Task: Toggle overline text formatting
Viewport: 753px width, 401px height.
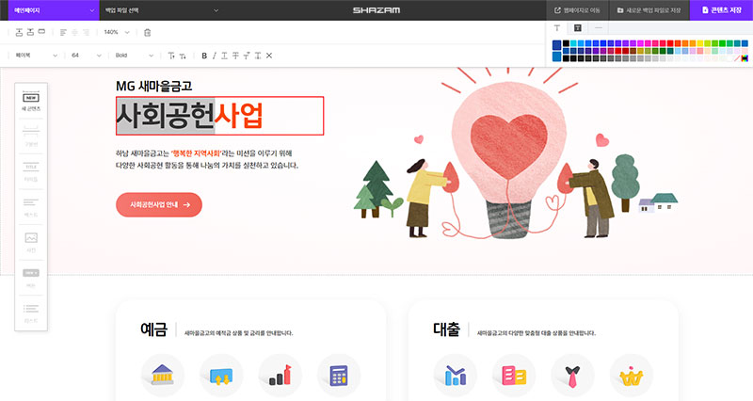Action: click(247, 56)
